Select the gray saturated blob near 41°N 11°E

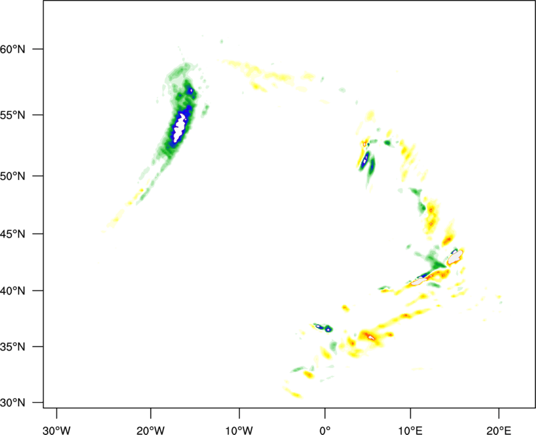[419, 281]
